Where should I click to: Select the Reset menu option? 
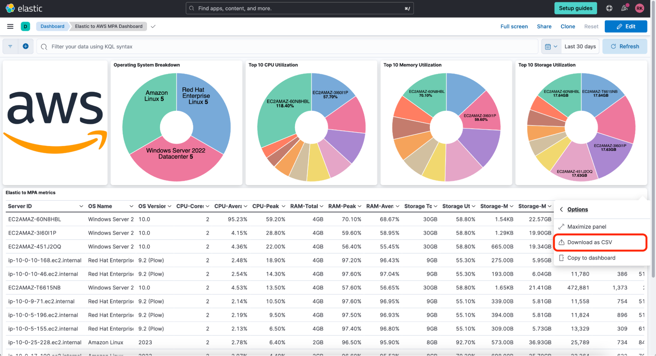click(591, 26)
